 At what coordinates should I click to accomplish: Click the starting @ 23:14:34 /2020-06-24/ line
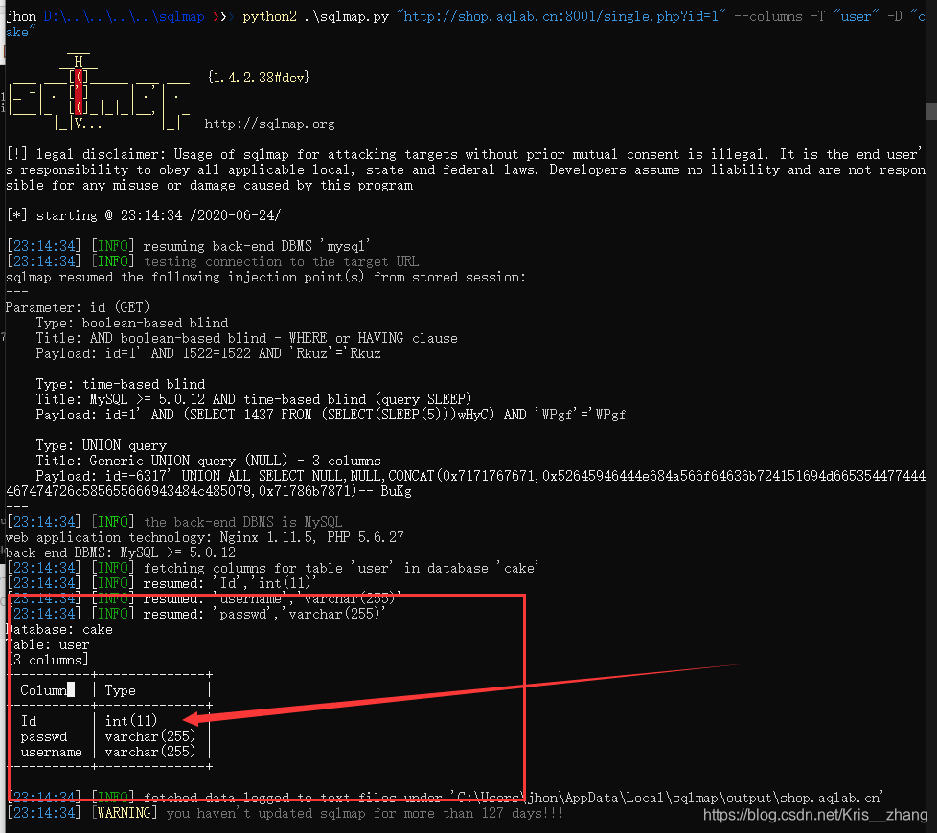click(x=144, y=215)
